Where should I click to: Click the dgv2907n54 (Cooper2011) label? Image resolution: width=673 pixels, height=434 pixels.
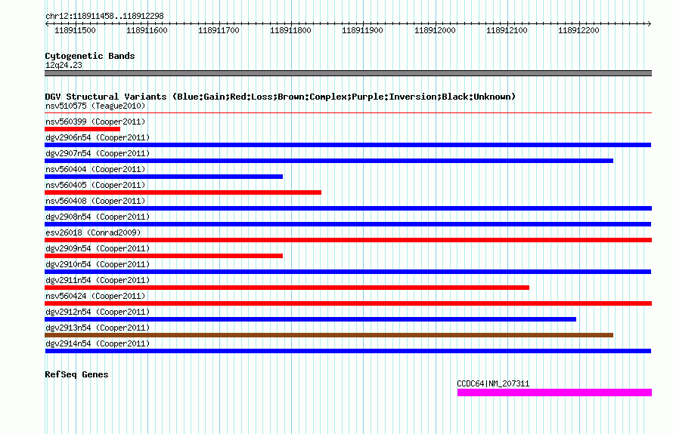[x=98, y=153]
